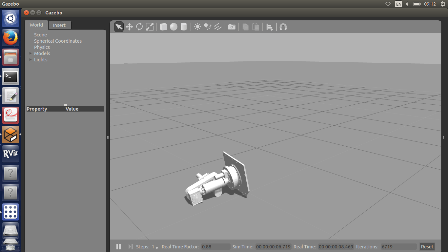Click the Gazebo launcher icon in dock
This screenshot has height=252, width=448.
point(10,135)
